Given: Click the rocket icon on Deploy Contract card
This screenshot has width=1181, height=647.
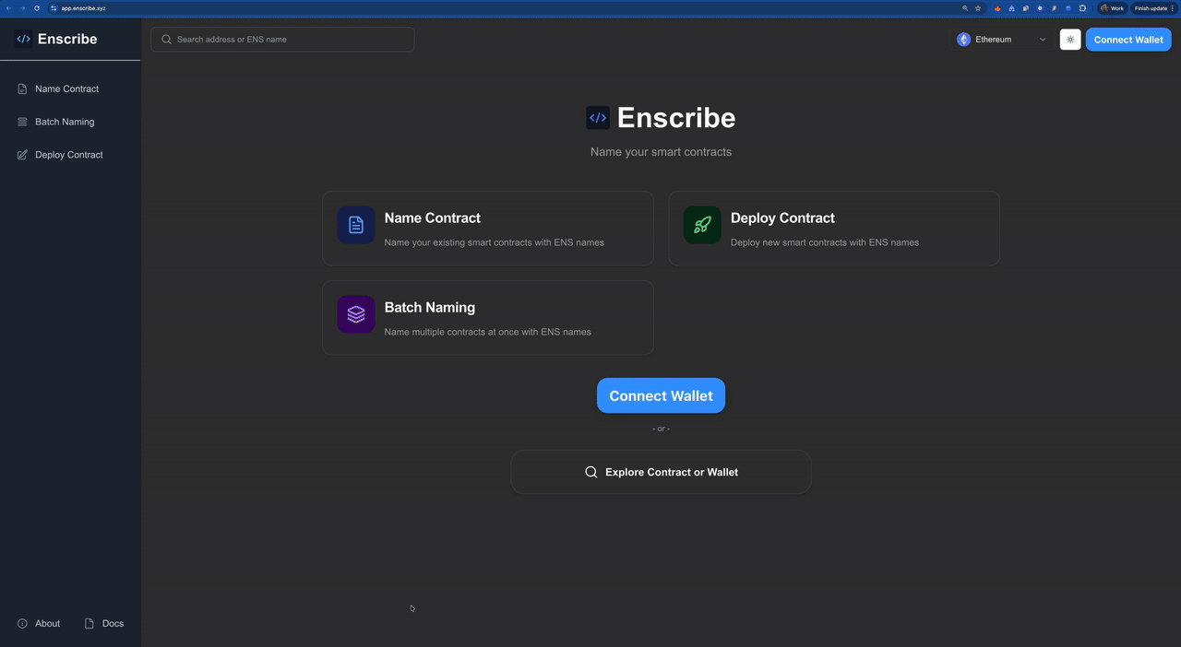Looking at the screenshot, I should (701, 225).
